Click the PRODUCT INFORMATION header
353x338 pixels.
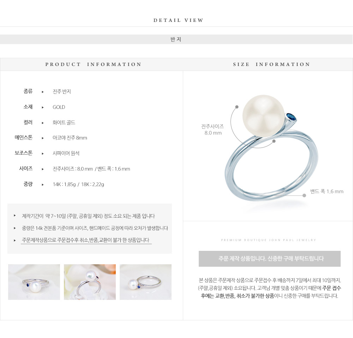93,64
